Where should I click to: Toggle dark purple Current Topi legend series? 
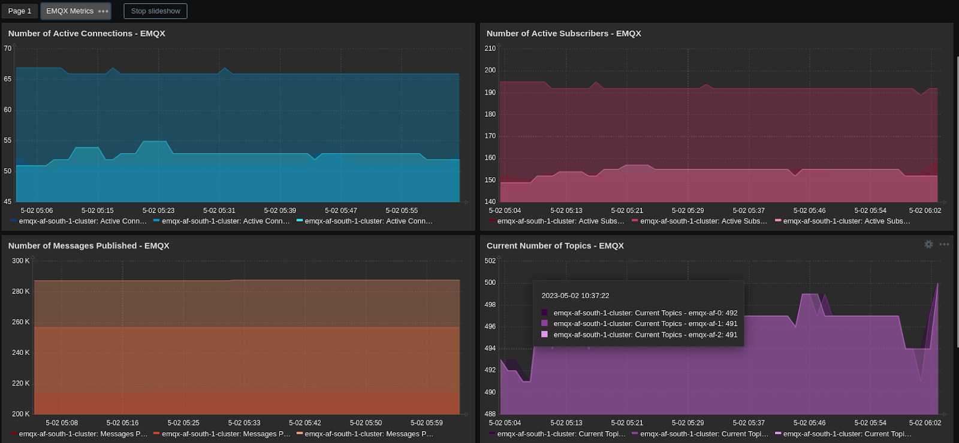point(557,433)
